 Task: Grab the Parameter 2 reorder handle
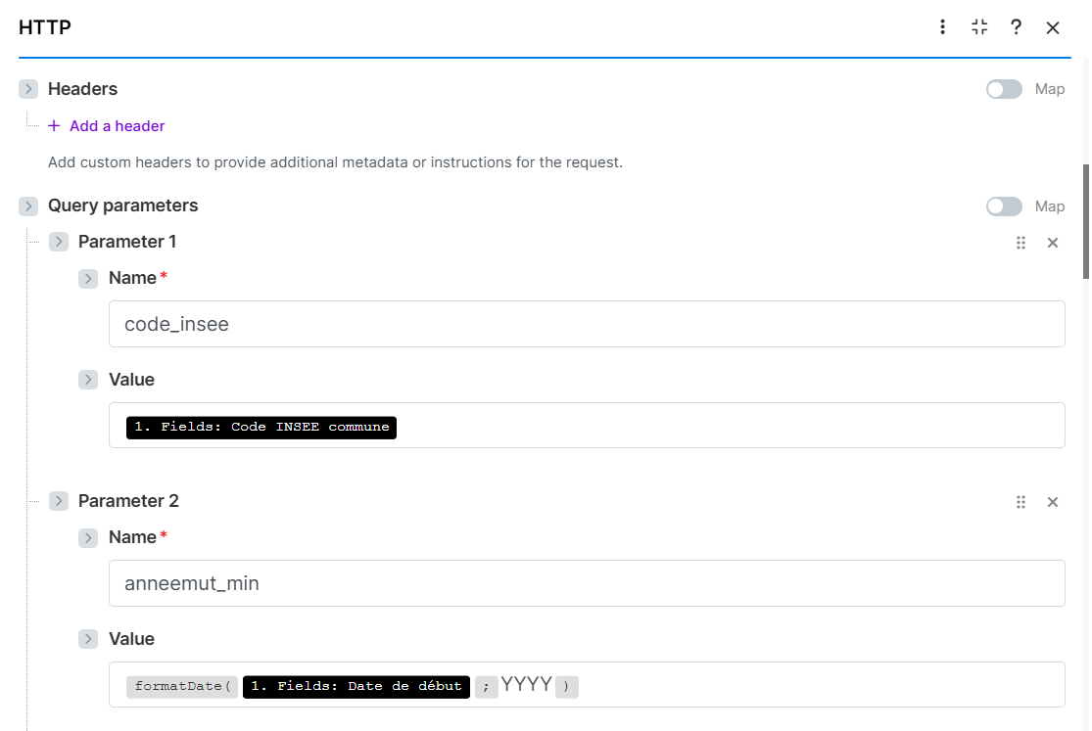(1021, 502)
